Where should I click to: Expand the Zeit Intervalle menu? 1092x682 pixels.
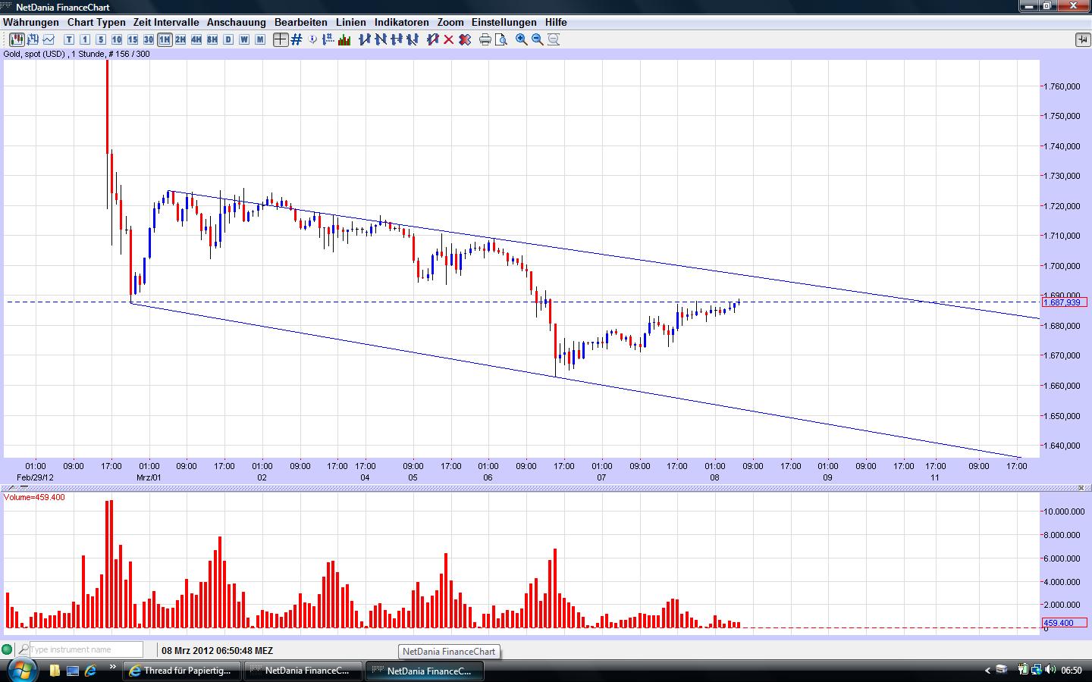click(166, 23)
